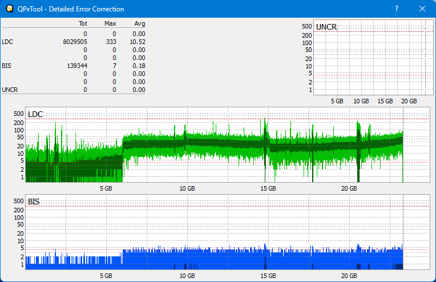The height and width of the screenshot is (282, 436).
Task: Click the LDC max value 333
Action: coord(111,42)
